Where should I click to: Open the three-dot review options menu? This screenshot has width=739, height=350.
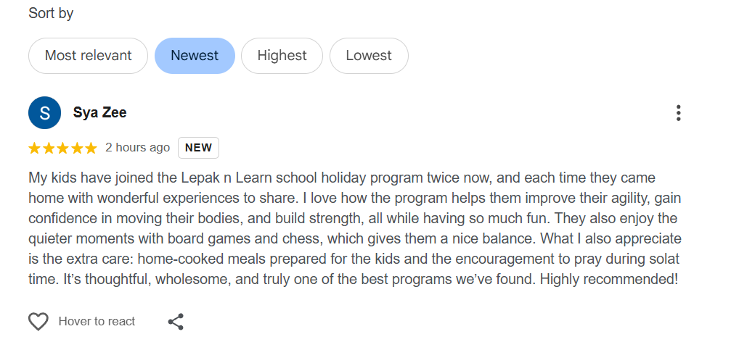[x=678, y=113]
